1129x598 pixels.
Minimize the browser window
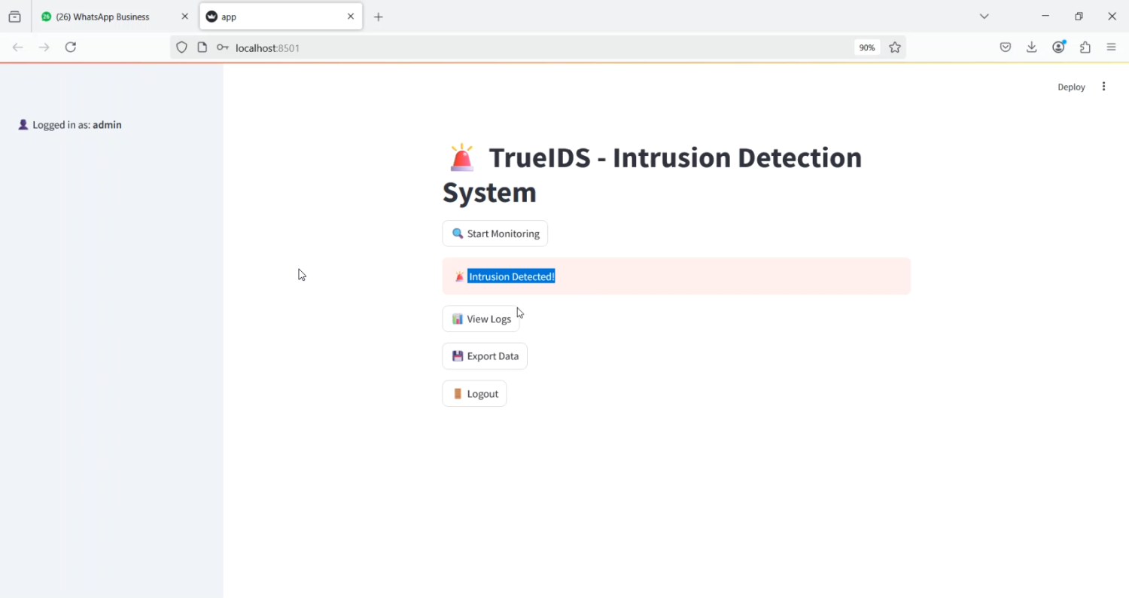pyautogui.click(x=1045, y=17)
